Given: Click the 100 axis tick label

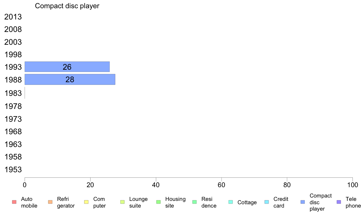Looking at the screenshot, I should [x=352, y=185].
